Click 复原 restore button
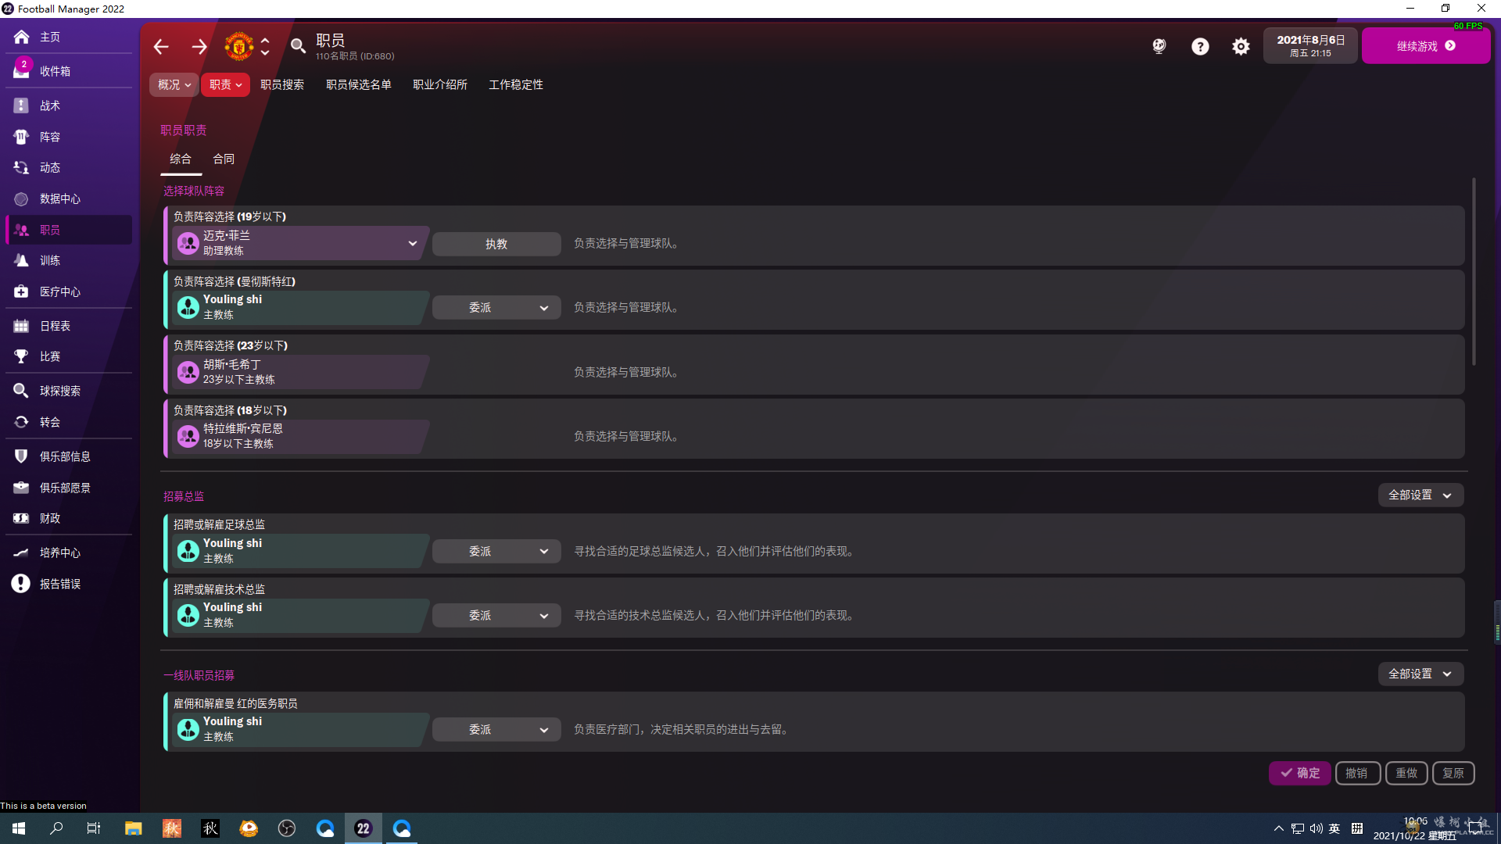The image size is (1501, 844). click(x=1453, y=773)
